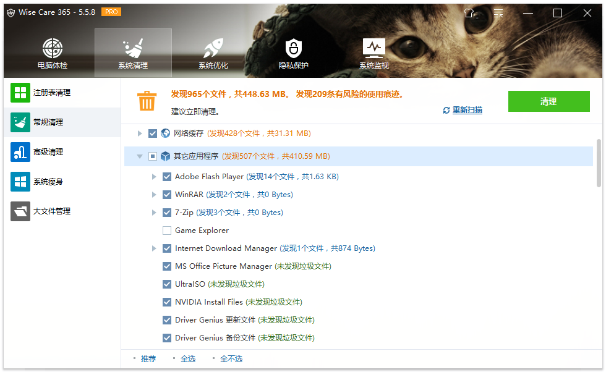This screenshot has height=372, width=606.
Task: Uncheck Adobe Flash Player checkbox
Action: pos(167,177)
